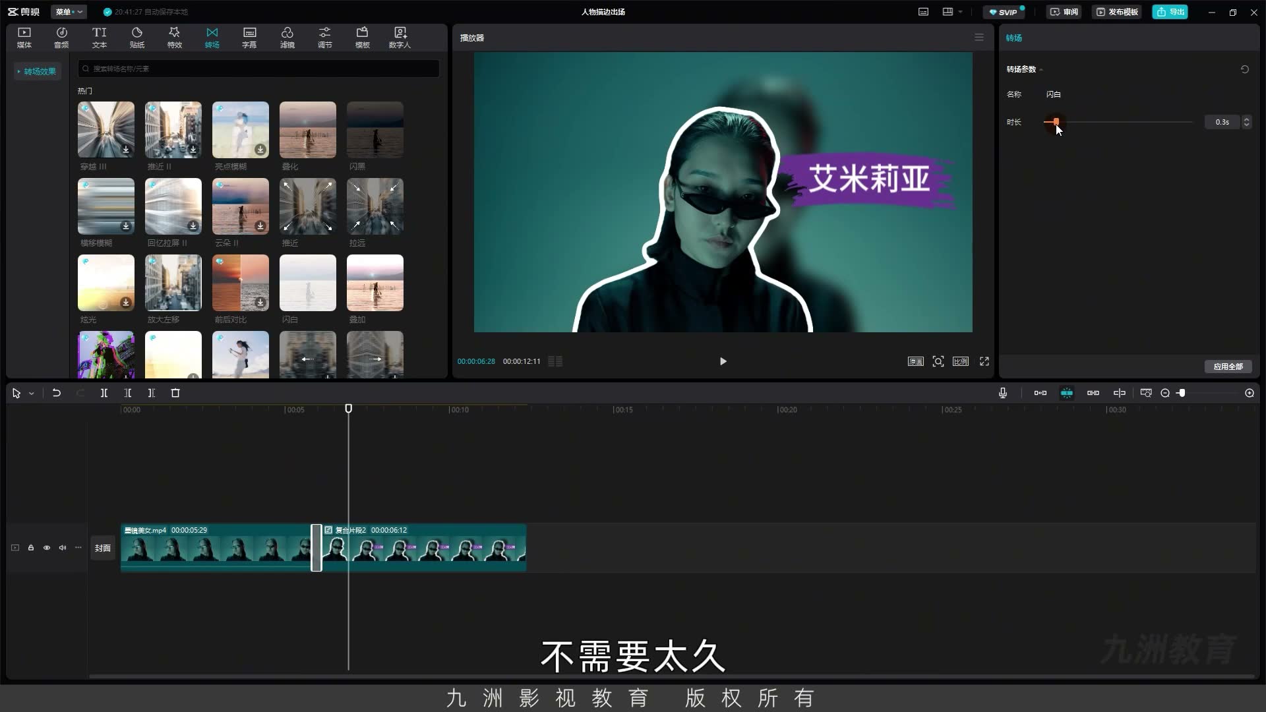
Task: Open the selection tool dropdown arrow
Action: coord(31,394)
